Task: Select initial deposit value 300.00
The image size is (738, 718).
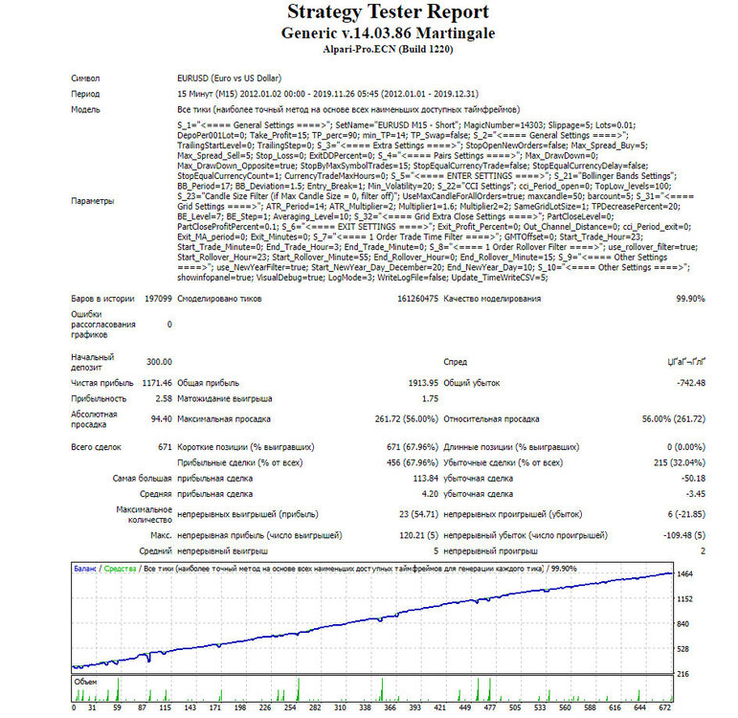Action: (159, 362)
